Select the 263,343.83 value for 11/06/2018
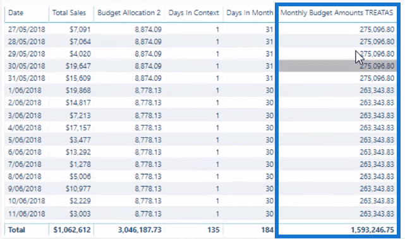 pyautogui.click(x=377, y=214)
